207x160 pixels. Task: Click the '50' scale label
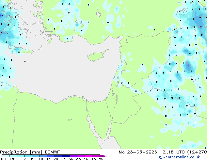(101, 159)
